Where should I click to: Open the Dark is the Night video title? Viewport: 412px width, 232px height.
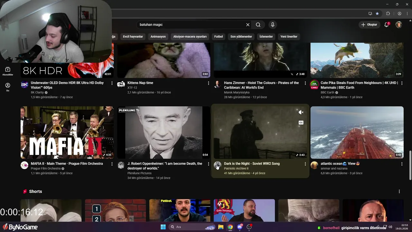coord(252,164)
